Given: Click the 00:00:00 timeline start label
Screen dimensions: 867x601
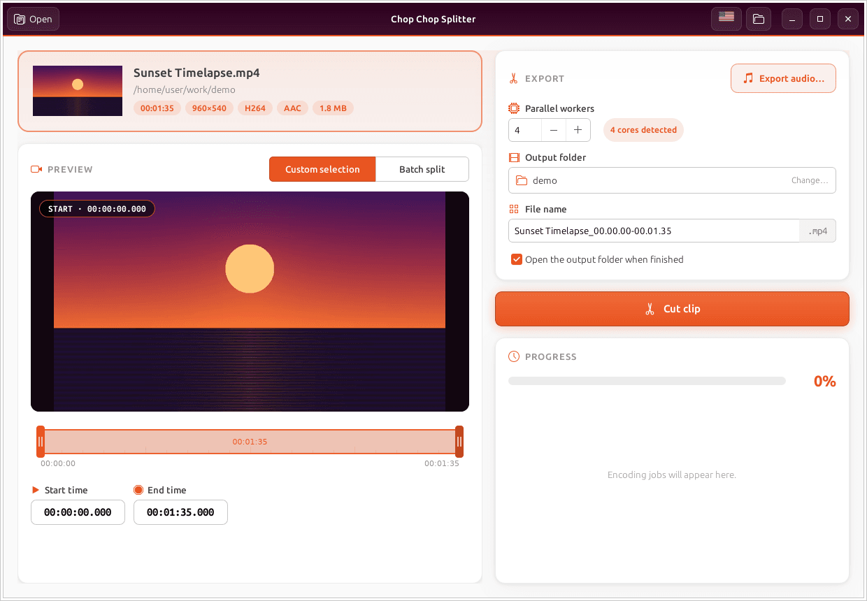Looking at the screenshot, I should coord(58,463).
